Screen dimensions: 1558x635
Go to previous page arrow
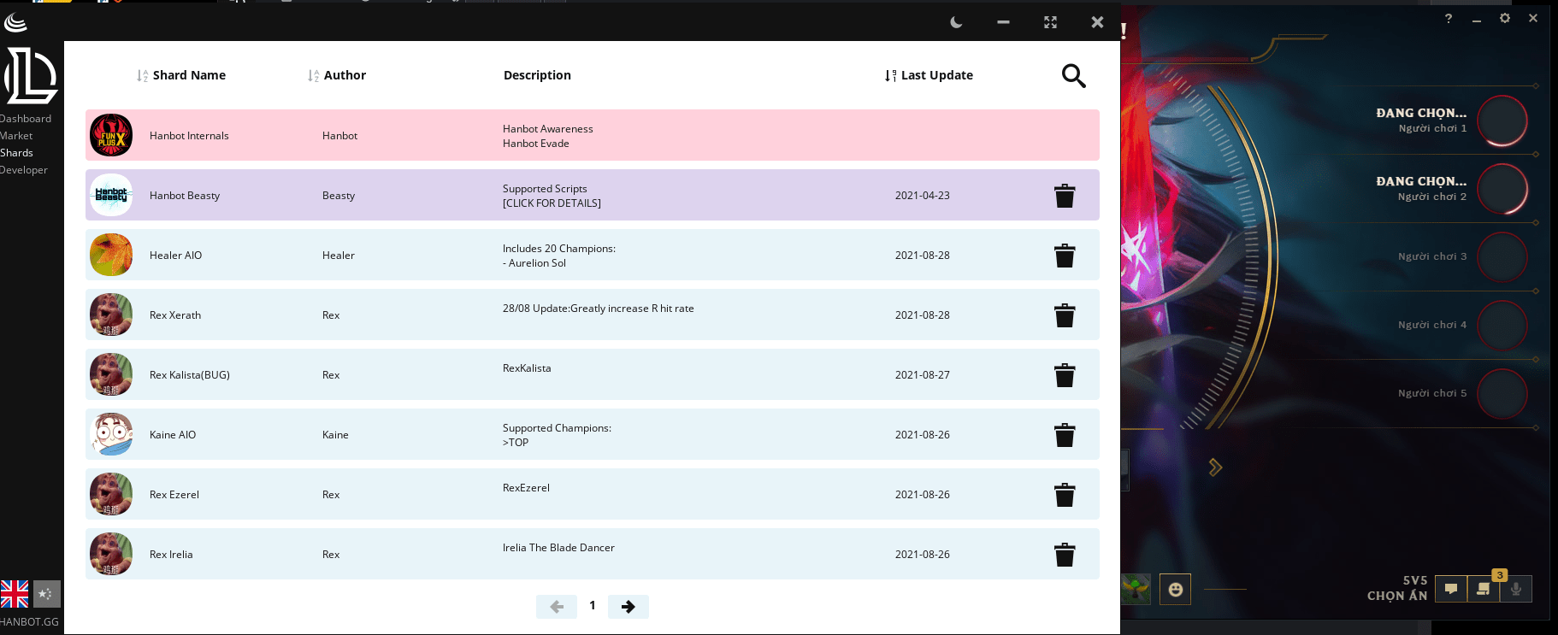click(x=557, y=607)
